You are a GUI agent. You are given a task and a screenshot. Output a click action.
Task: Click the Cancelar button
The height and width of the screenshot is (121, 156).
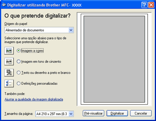pos(141,113)
